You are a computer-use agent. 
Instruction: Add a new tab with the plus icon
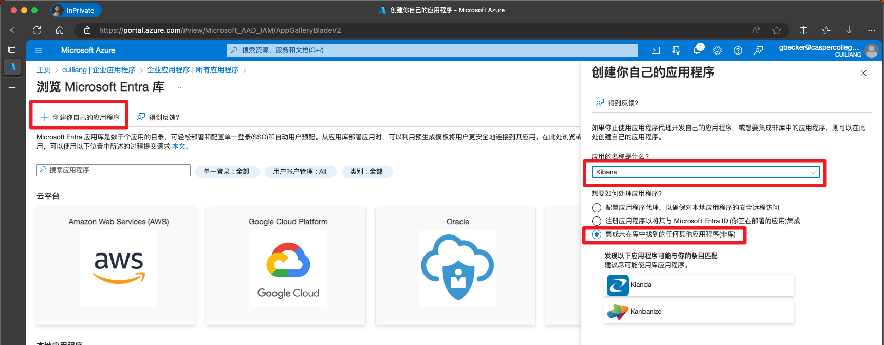[12, 88]
